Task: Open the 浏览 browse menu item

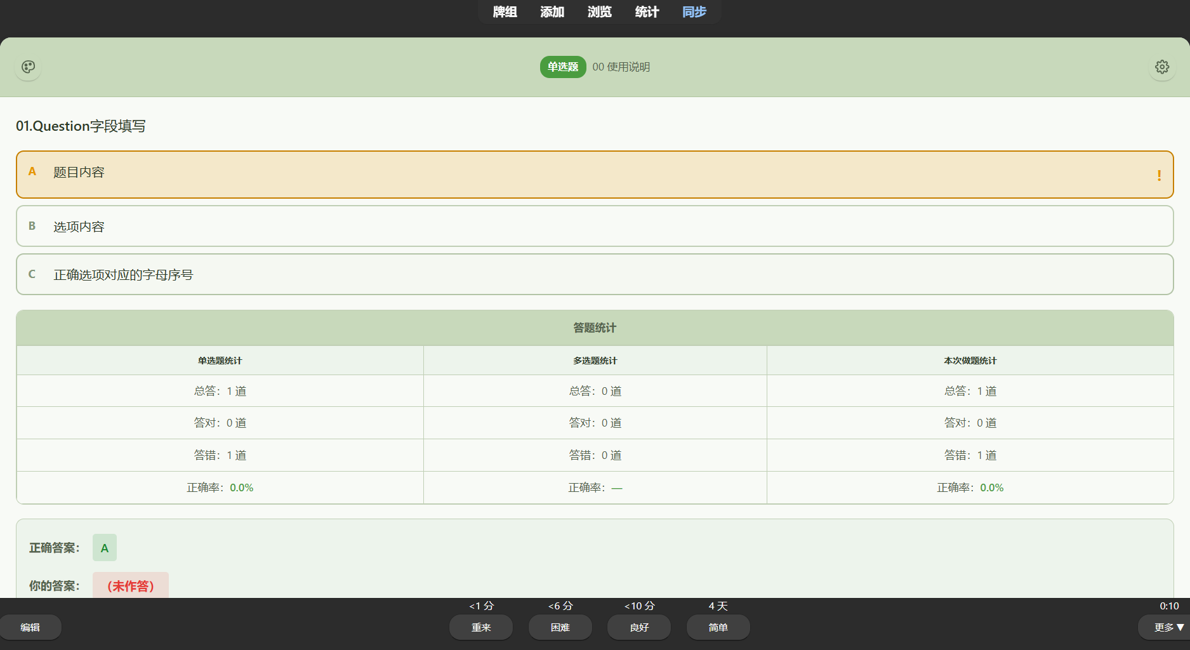Action: [600, 12]
